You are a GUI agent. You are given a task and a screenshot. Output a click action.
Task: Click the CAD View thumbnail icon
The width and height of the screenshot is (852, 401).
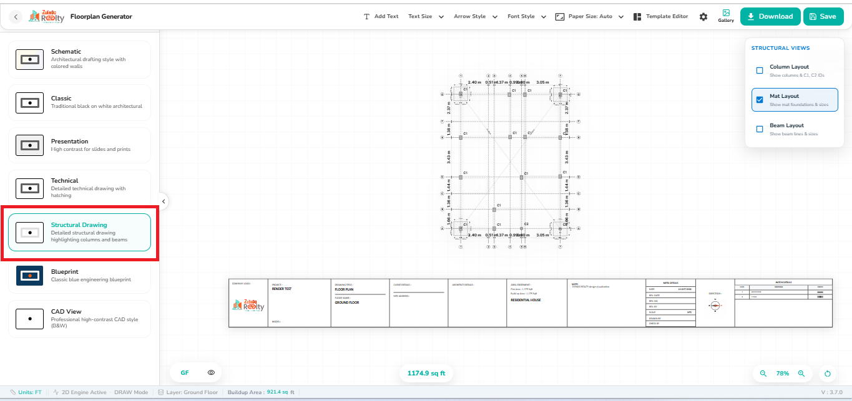pos(29,319)
